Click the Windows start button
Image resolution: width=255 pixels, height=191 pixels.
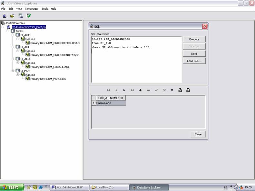12,187
